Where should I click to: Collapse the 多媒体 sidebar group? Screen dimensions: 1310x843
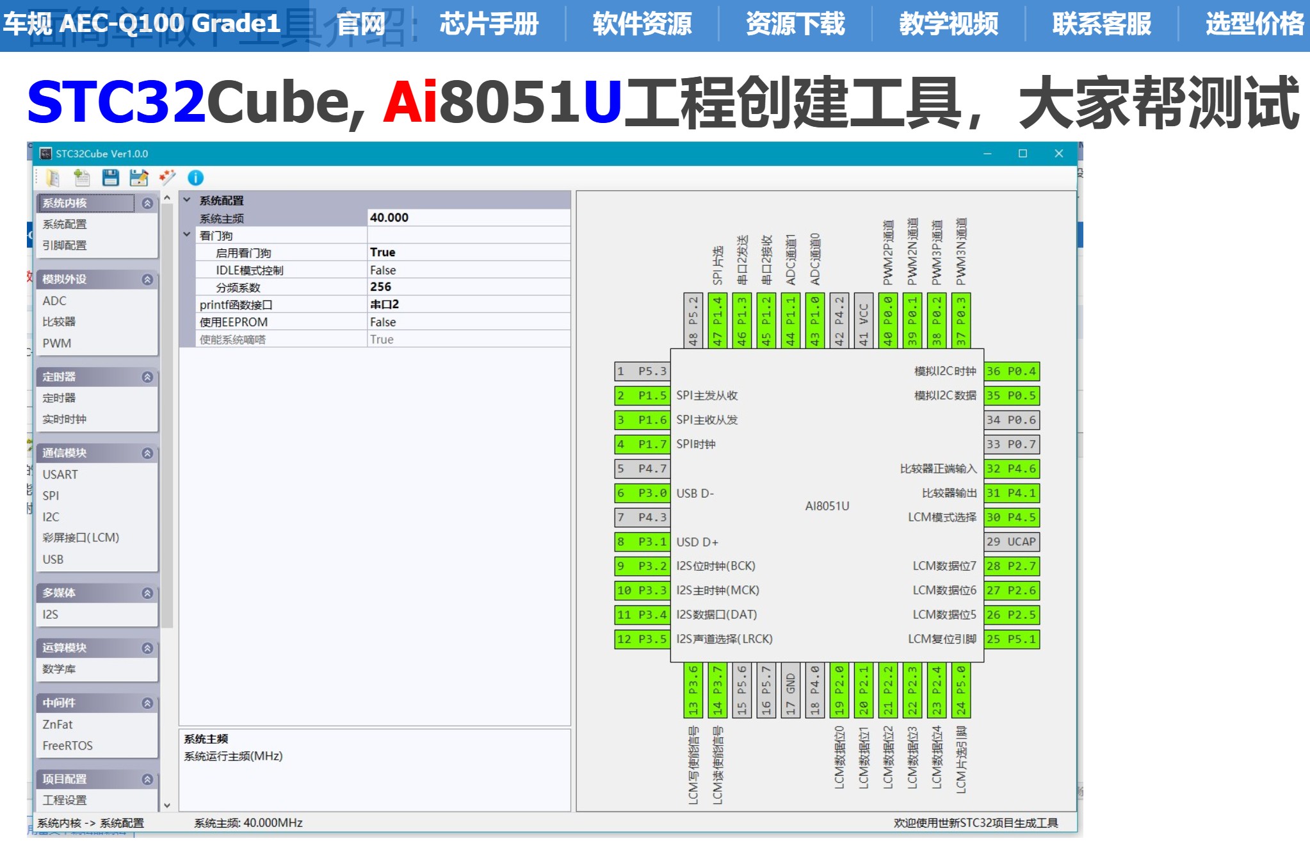(x=147, y=593)
